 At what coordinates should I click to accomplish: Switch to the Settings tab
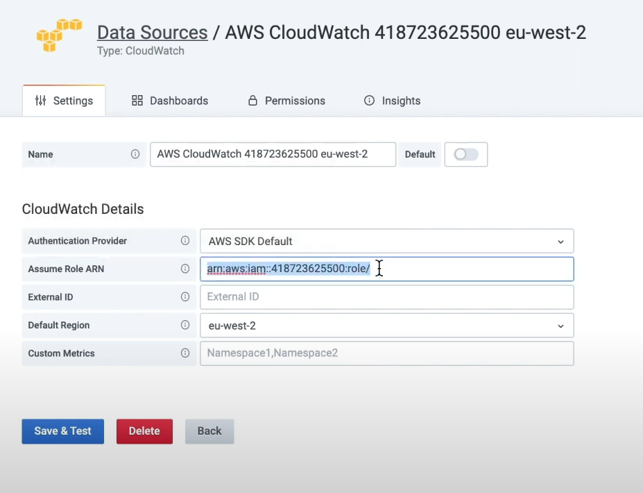[x=64, y=101]
